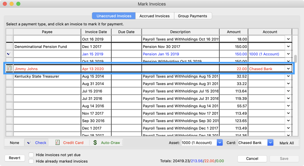Select the Check payment type icon
This screenshot has height=166, width=304.
pos(29,143)
